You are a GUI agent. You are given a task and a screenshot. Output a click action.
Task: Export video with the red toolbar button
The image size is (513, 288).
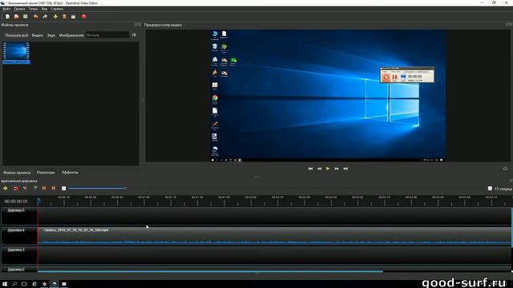(83, 16)
